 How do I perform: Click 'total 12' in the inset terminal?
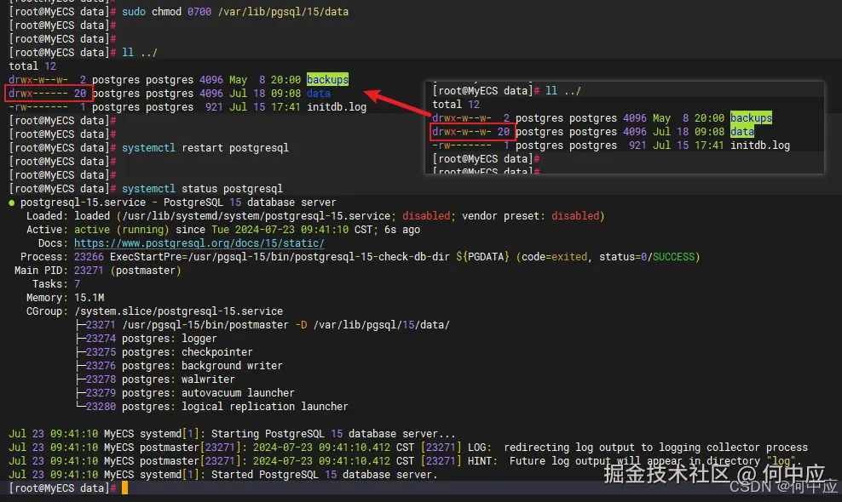coord(456,105)
